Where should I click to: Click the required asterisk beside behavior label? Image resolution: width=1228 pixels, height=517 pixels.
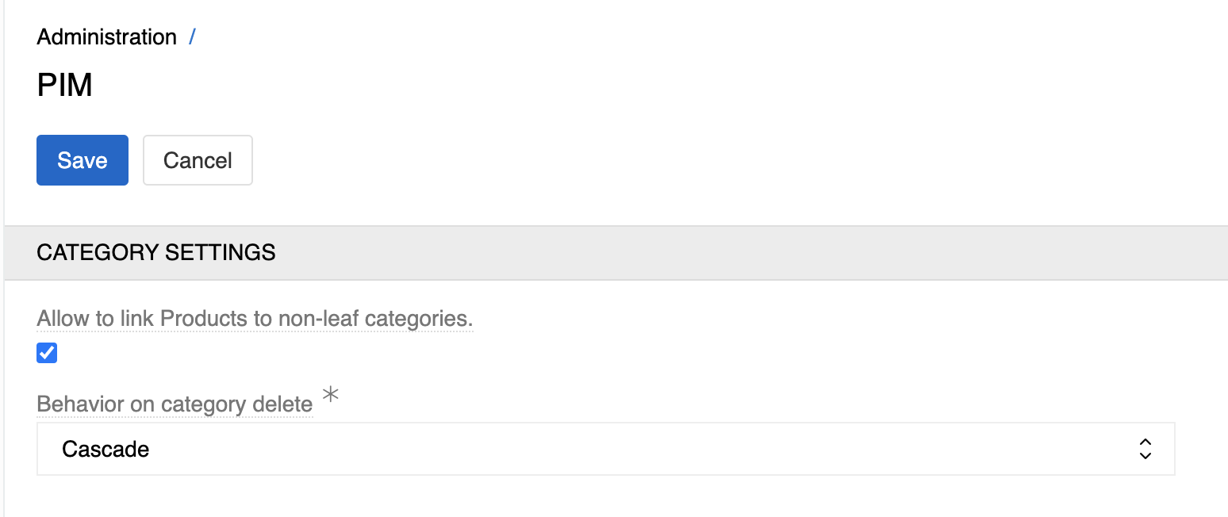331,396
